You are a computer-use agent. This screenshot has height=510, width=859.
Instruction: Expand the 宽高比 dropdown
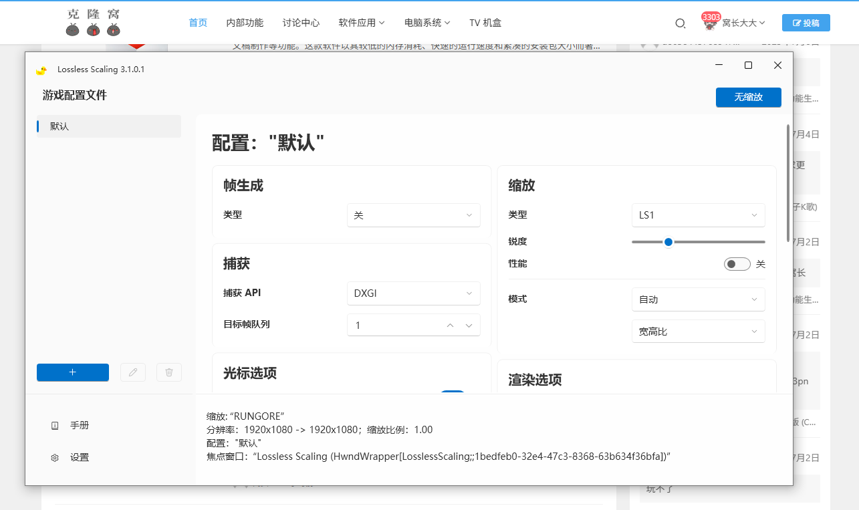tap(698, 332)
